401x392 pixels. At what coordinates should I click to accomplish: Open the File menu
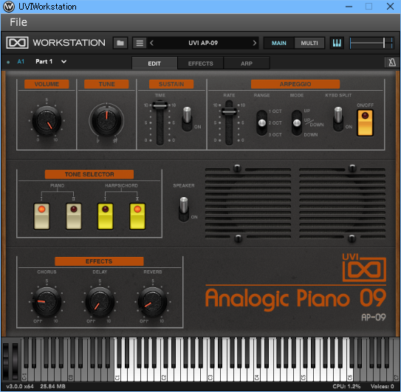pos(18,22)
